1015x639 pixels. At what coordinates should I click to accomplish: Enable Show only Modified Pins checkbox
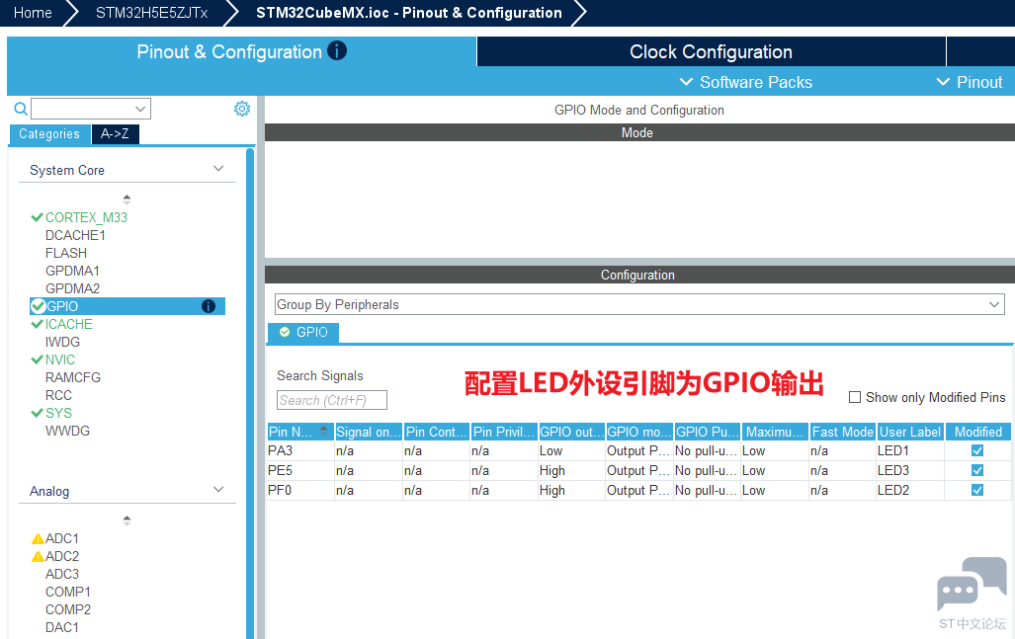[855, 397]
